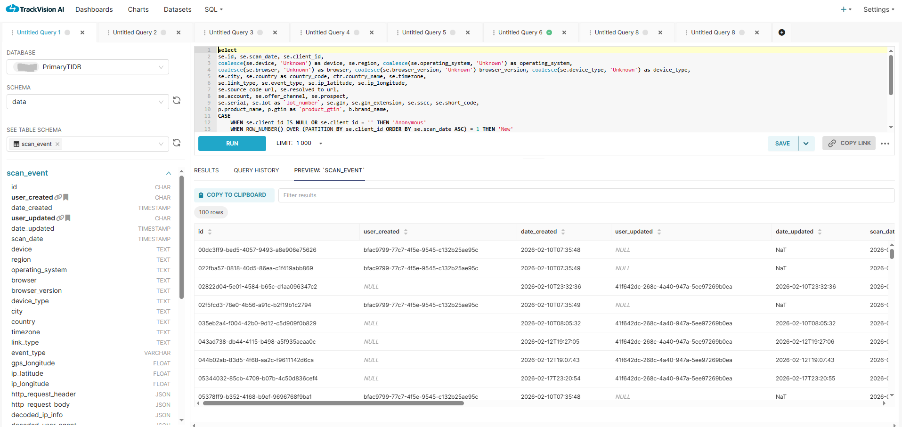Refresh the table list
This screenshot has height=427, width=902.
point(177,143)
